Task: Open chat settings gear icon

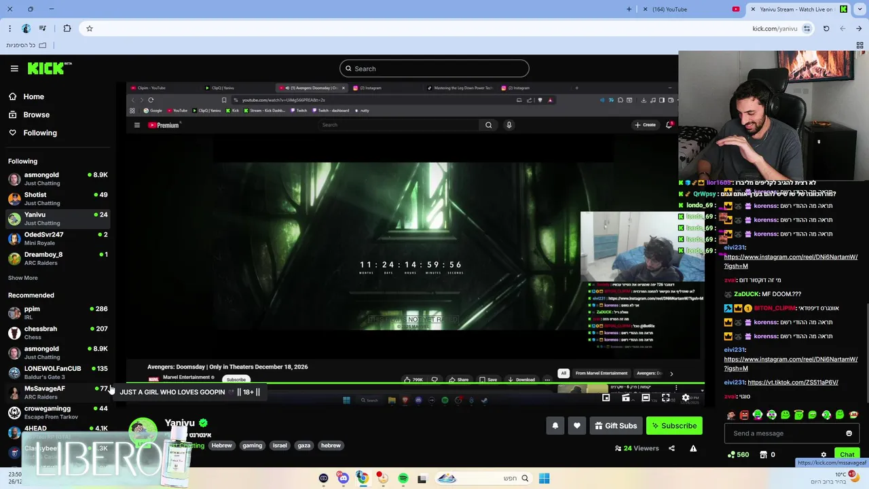Action: click(824, 455)
